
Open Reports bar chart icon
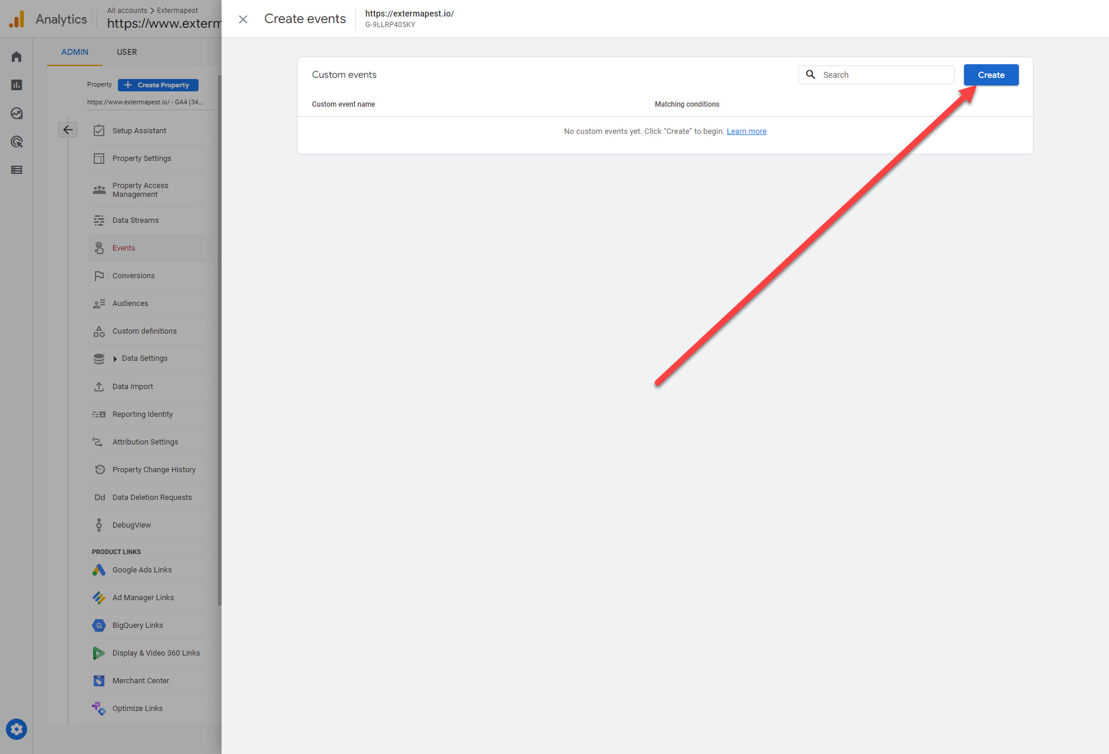point(16,85)
